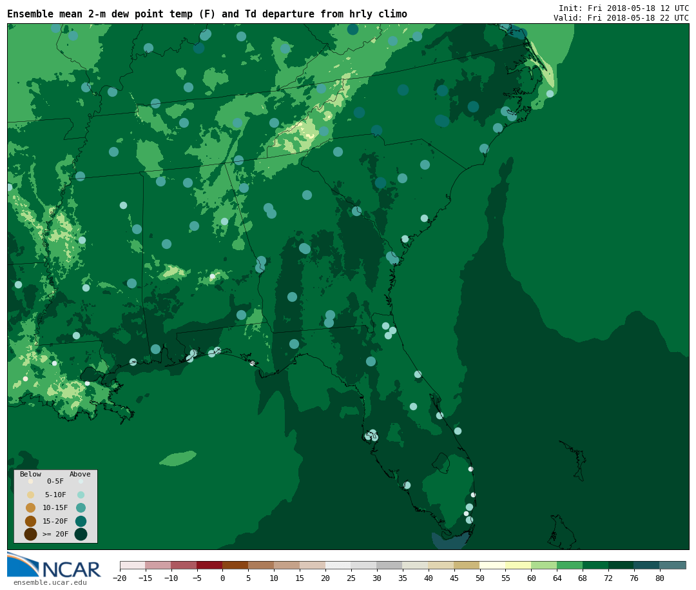Click the green colorbar segment after 64

pyautogui.click(x=570, y=565)
